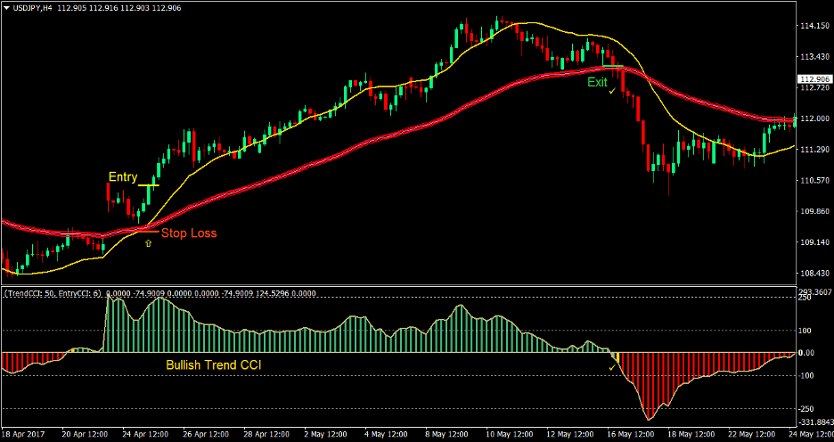The width and height of the screenshot is (834, 442).
Task: Click the 110.570 level on the price axis
Action: click(813, 181)
